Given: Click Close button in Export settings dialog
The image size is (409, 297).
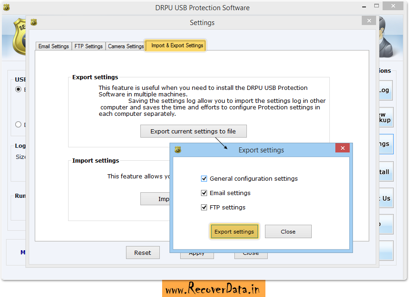Looking at the screenshot, I should [288, 232].
